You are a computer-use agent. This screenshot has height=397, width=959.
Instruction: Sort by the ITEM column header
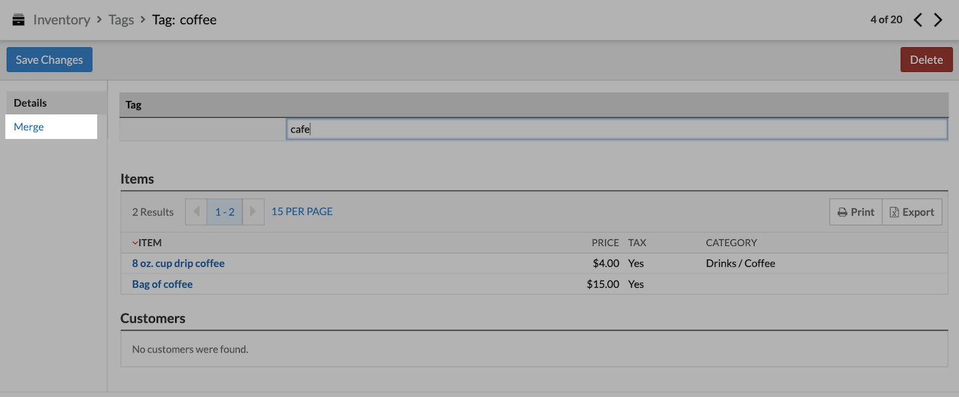[x=150, y=243]
